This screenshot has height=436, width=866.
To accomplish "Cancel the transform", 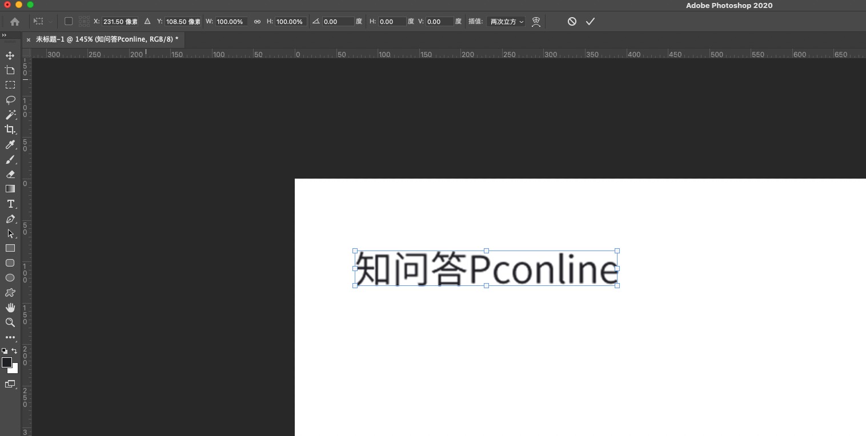I will click(572, 22).
